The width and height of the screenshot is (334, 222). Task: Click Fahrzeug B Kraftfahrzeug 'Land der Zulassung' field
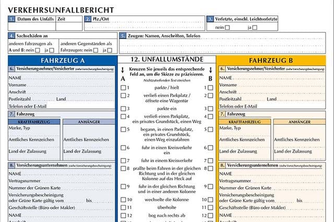pos(245,154)
